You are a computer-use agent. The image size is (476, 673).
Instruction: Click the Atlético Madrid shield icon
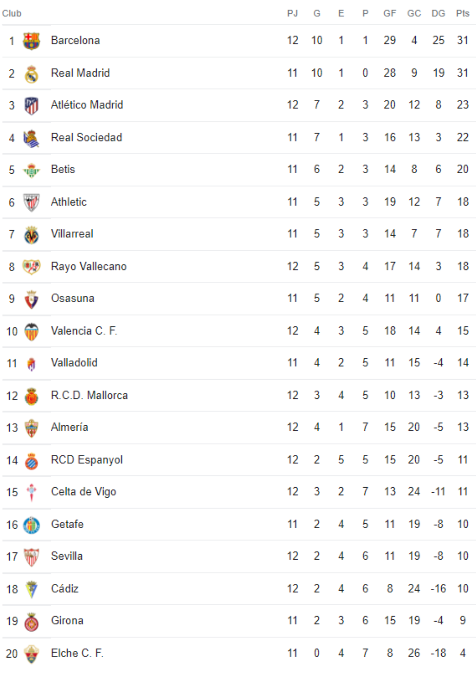(31, 106)
